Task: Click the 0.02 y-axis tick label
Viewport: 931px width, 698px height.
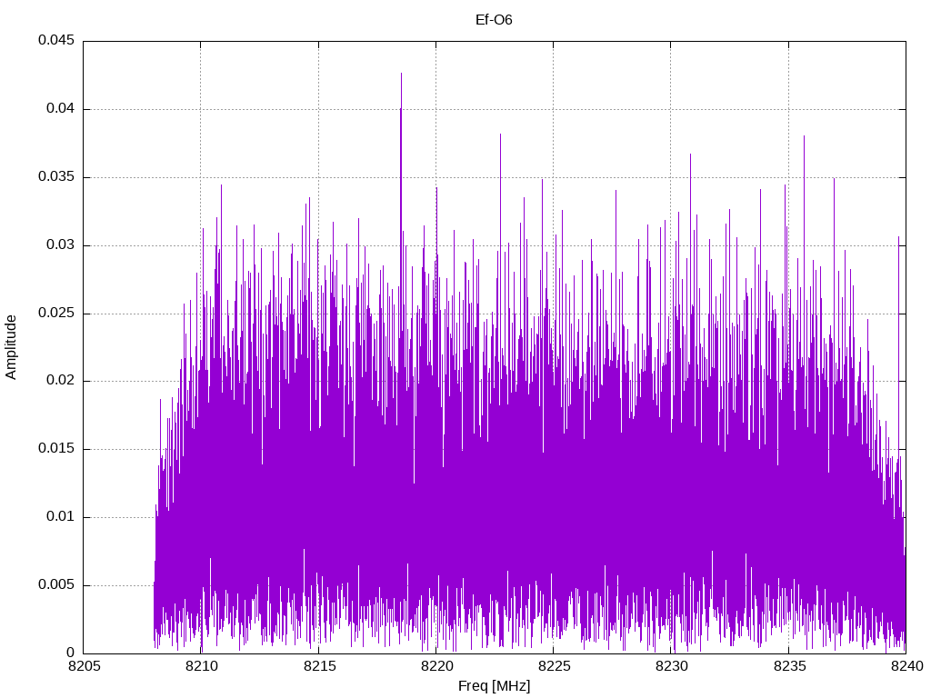Action: point(61,381)
